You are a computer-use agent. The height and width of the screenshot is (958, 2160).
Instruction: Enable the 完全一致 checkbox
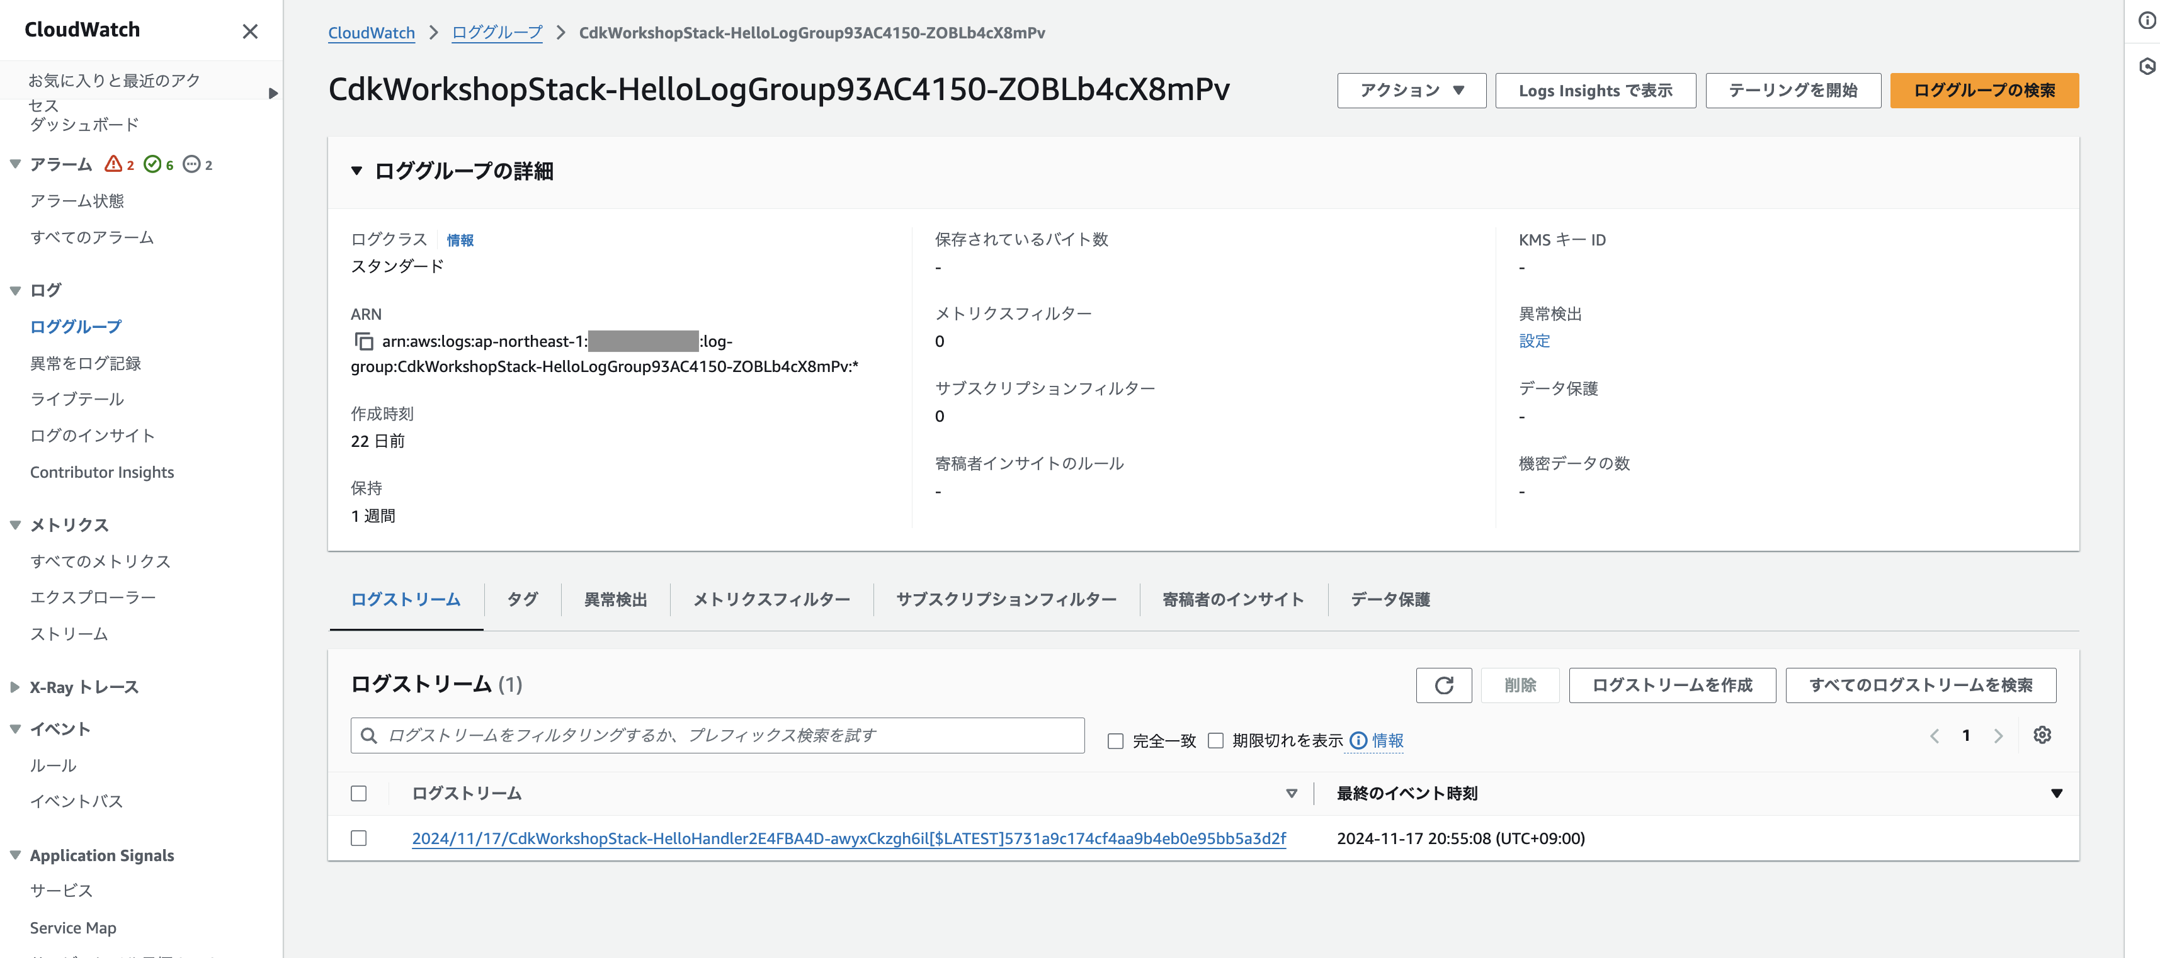click(x=1115, y=741)
